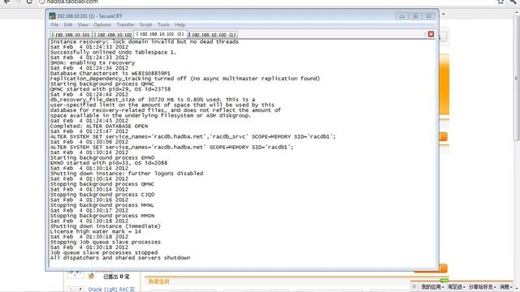Click 'Database Characterset is WE8ISO8859P1' line
This screenshot has height=292, width=520.
(x=110, y=74)
